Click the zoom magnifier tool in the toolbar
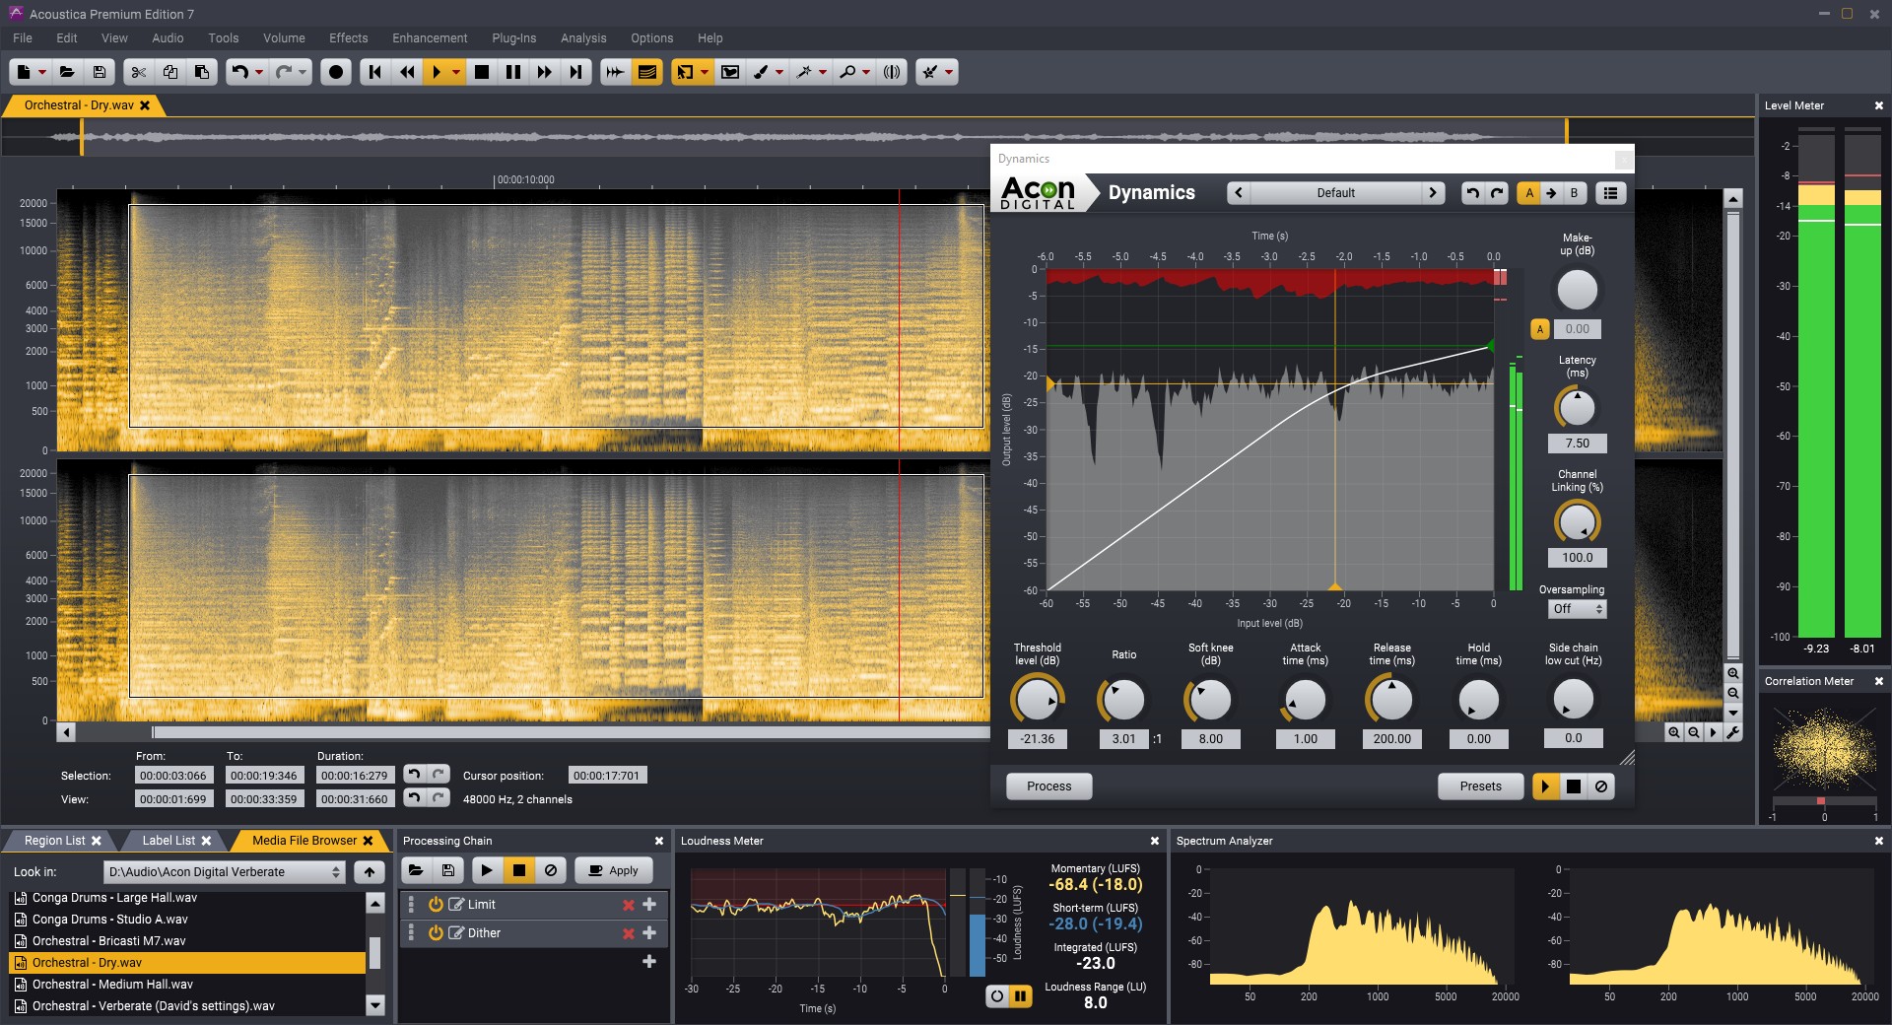The width and height of the screenshot is (1892, 1025). pyautogui.click(x=847, y=72)
